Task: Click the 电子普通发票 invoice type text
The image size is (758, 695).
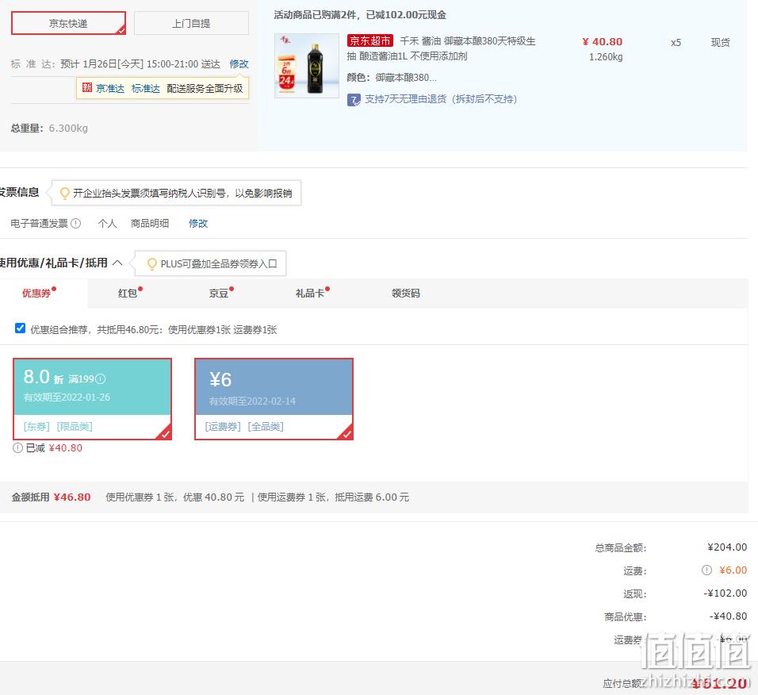Action: click(x=39, y=224)
